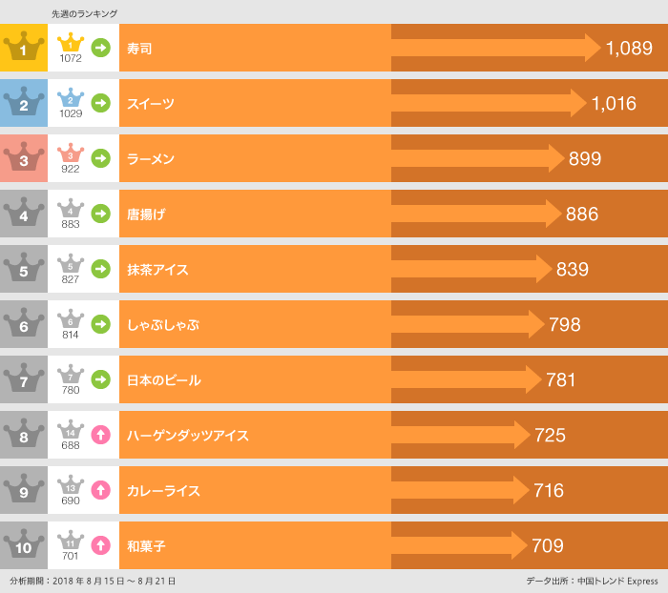Click the green arrow beside 抹茶アイス
Viewport: 668px width, 593px height.
tap(100, 269)
